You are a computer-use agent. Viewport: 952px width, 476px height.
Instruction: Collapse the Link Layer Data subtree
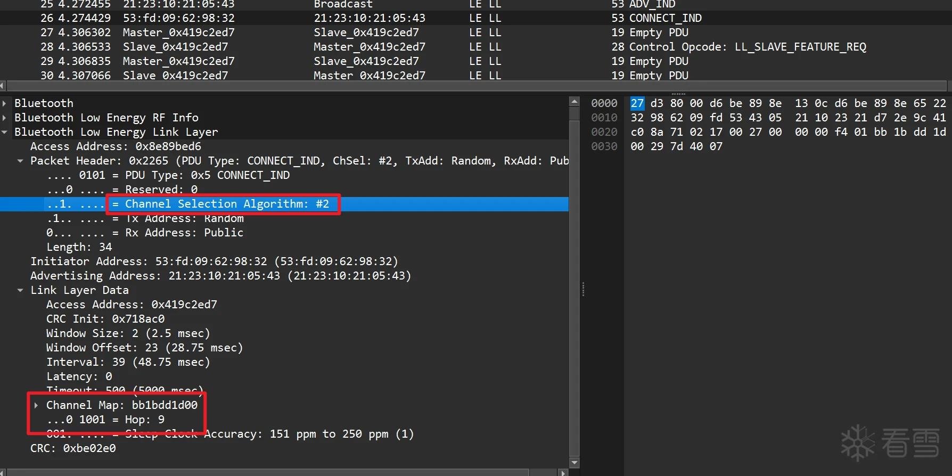pyautogui.click(x=20, y=290)
